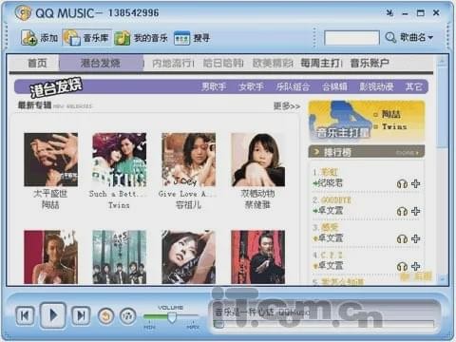Listen to chart song 2 GOODBYE with headphone icon

(x=402, y=211)
